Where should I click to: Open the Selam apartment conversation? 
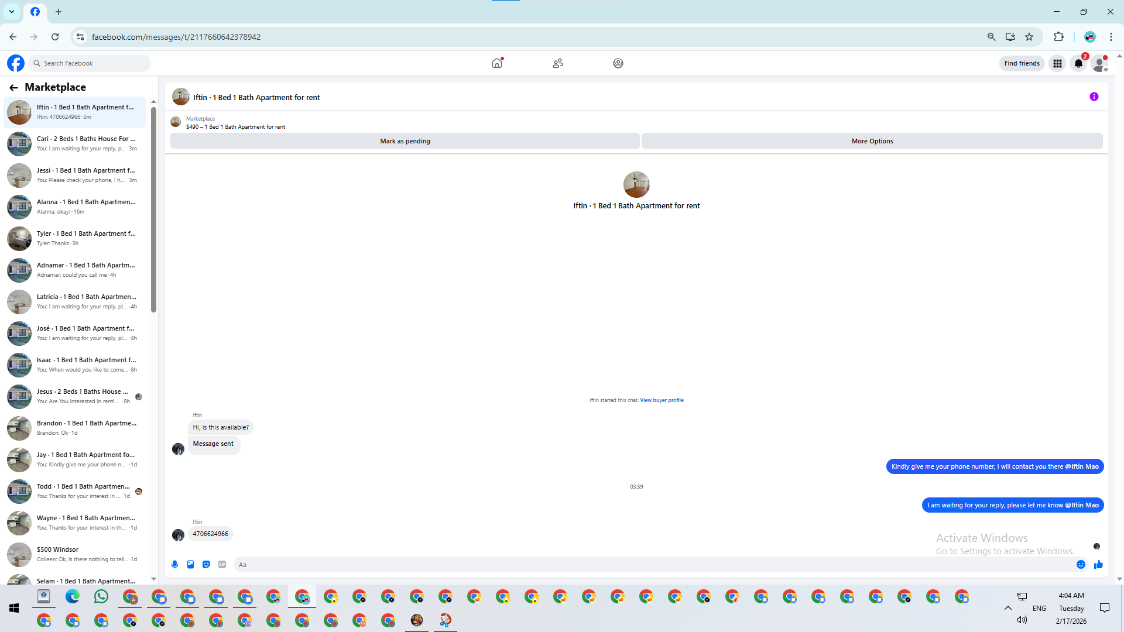(75, 579)
